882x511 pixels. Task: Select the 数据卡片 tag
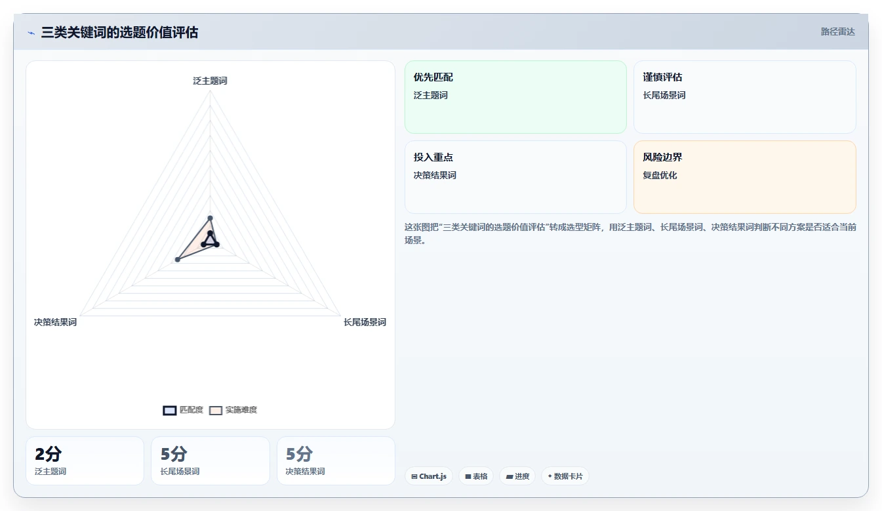point(565,476)
